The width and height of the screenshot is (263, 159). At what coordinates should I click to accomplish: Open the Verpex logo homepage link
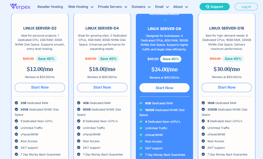(x=20, y=7)
